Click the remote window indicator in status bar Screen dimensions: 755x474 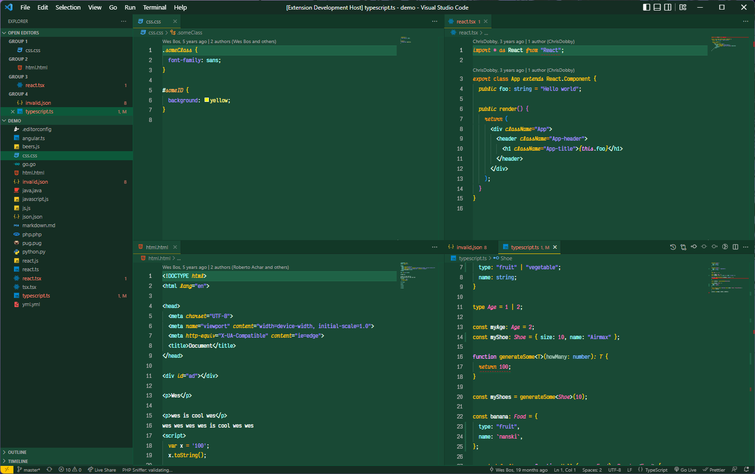point(7,470)
